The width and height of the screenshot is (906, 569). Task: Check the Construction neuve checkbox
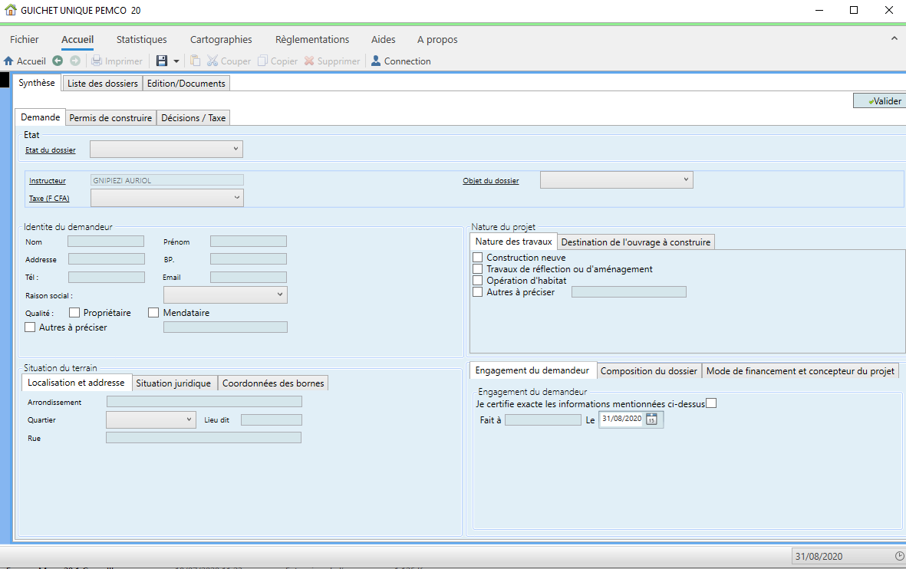[x=478, y=257]
